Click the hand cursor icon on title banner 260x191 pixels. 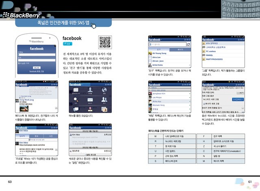tap(94, 26)
